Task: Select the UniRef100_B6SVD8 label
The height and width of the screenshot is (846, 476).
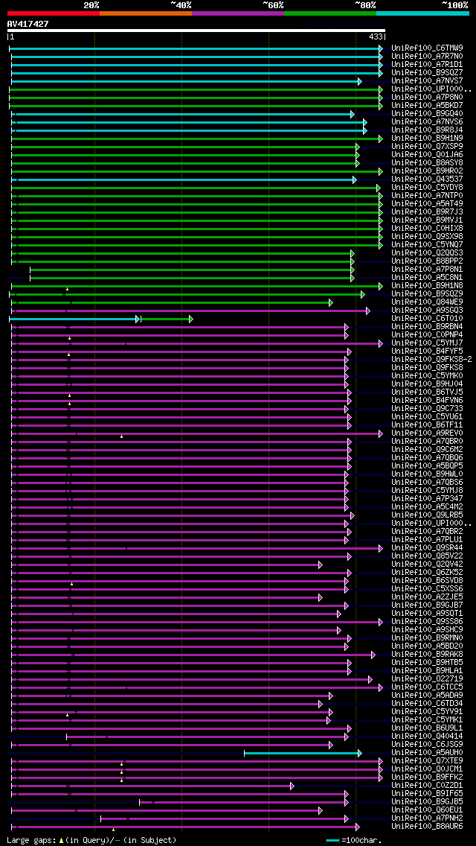Action: [427, 581]
